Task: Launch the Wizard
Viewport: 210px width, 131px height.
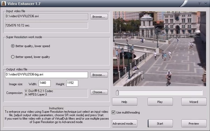Action: [x=194, y=102]
